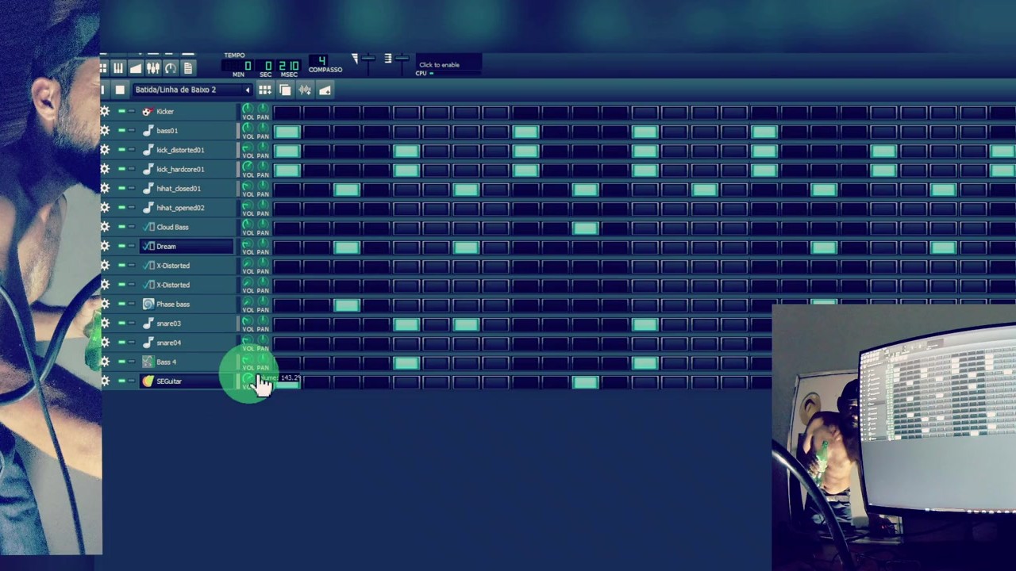Select the Dream instrument track

click(187, 247)
